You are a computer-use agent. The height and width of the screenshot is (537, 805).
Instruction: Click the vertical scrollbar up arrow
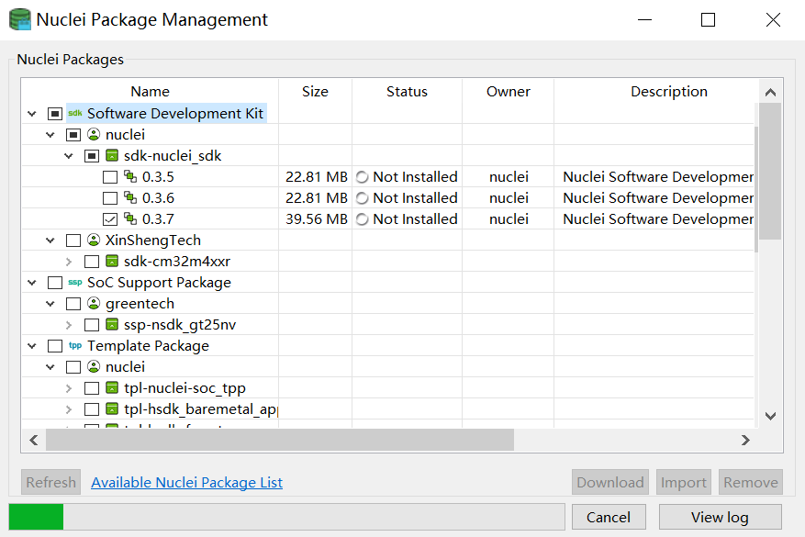770,93
